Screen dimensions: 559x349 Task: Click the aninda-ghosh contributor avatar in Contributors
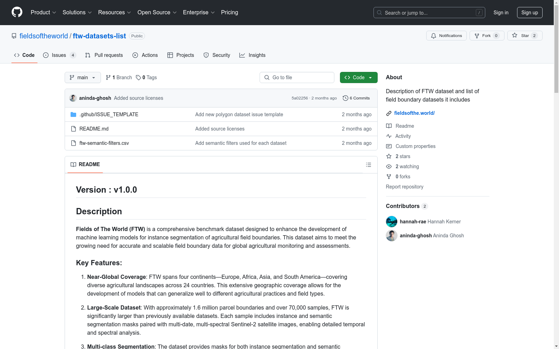click(x=392, y=236)
